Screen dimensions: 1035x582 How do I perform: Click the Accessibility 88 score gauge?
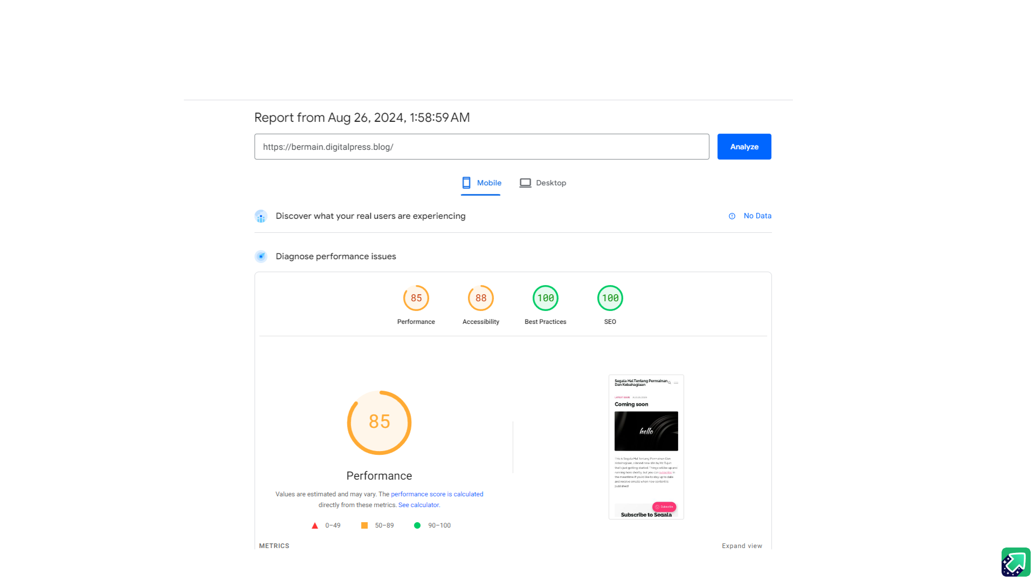(481, 298)
